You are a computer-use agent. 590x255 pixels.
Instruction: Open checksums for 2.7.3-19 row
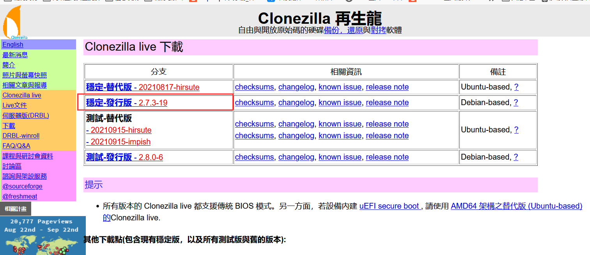[254, 103]
